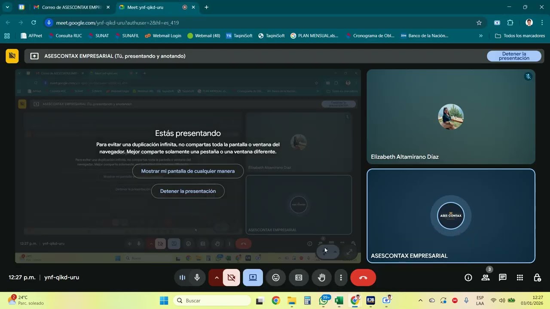This screenshot has width=550, height=309.
Task: Open a new browser tab
Action: [x=207, y=7]
